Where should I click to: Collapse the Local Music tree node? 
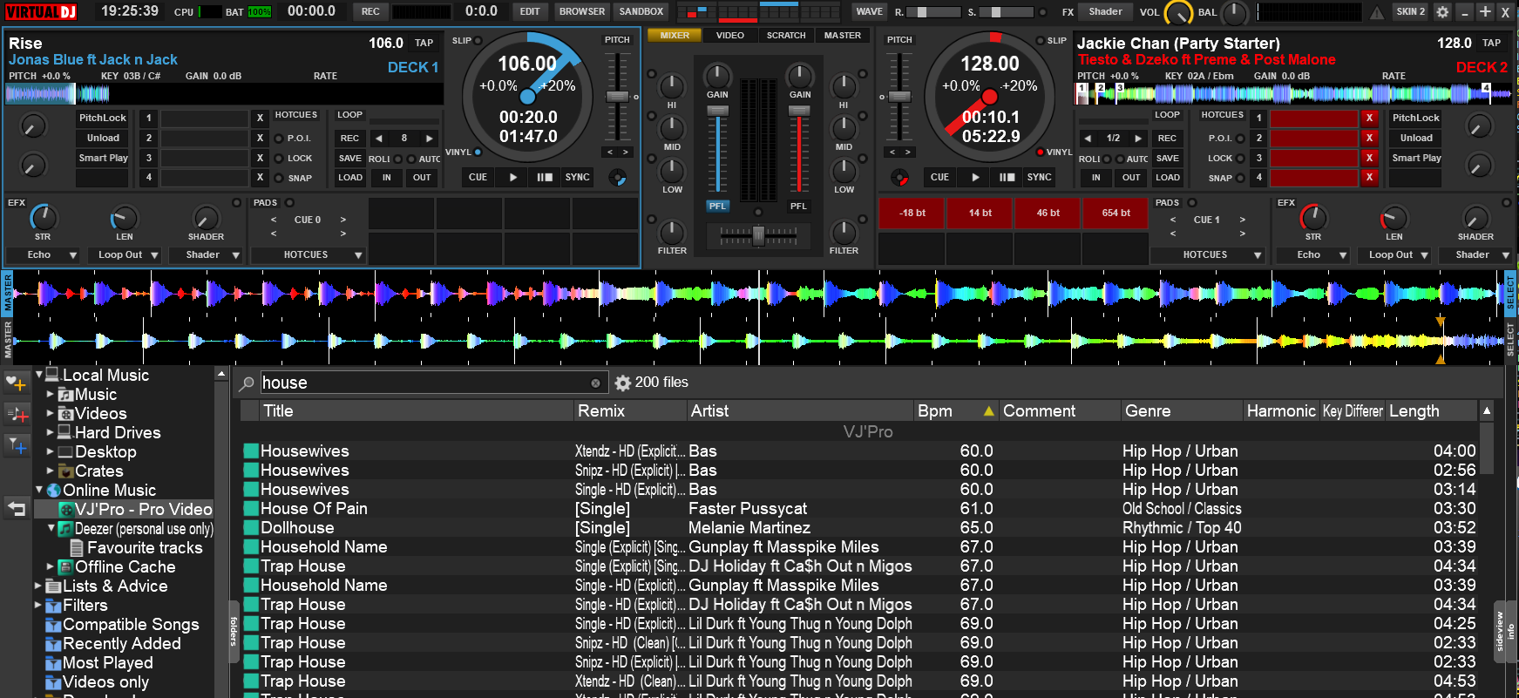pyautogui.click(x=39, y=375)
